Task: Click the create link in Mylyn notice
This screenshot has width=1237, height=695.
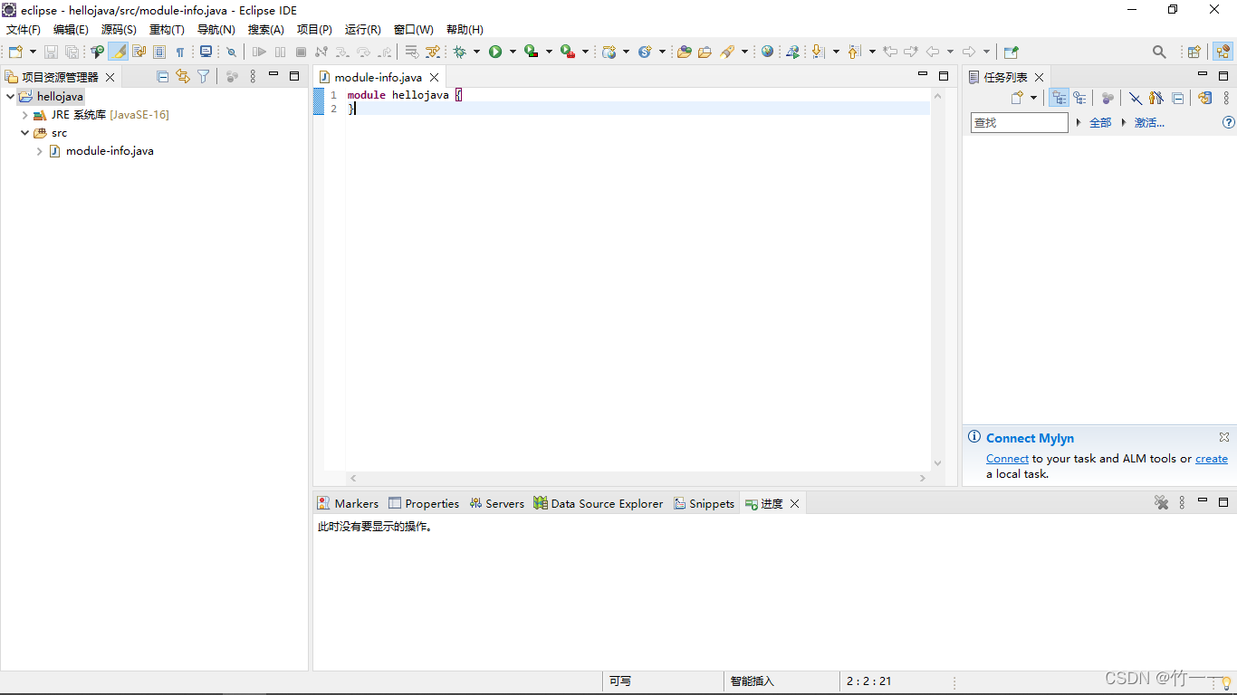Action: [x=1212, y=459]
